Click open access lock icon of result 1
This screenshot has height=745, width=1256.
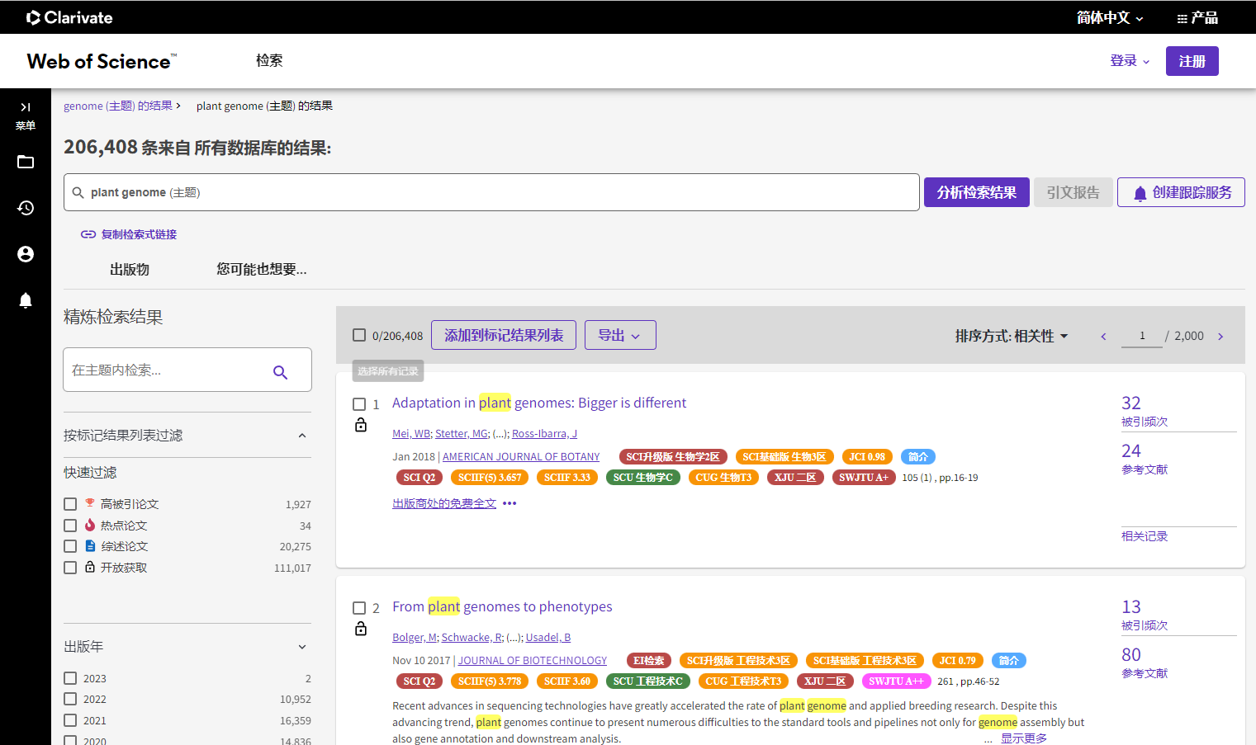click(x=361, y=425)
